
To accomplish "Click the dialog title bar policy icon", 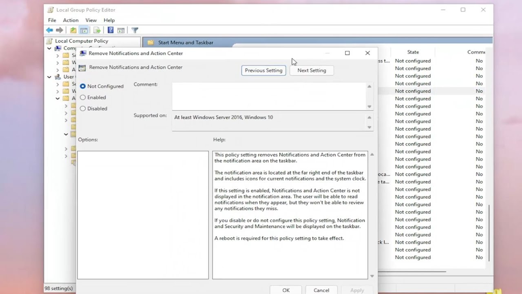I will (83, 53).
